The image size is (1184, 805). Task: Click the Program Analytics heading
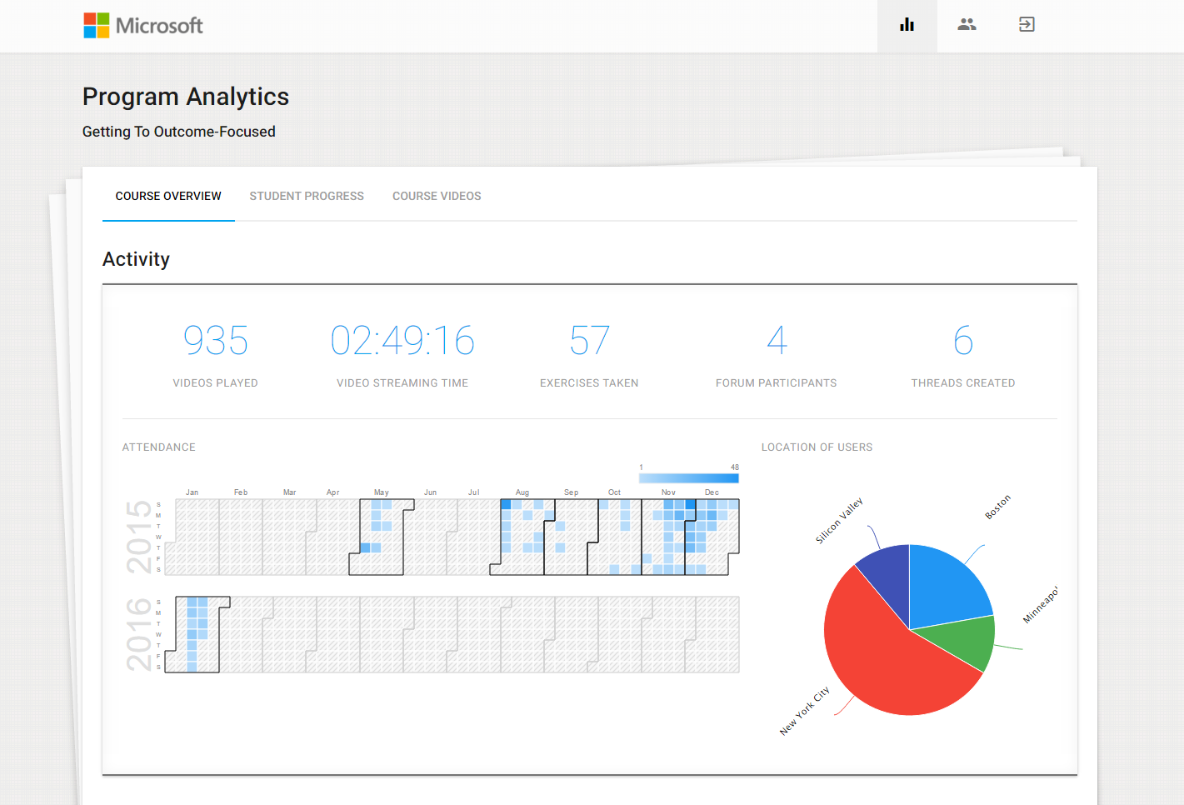click(x=186, y=97)
